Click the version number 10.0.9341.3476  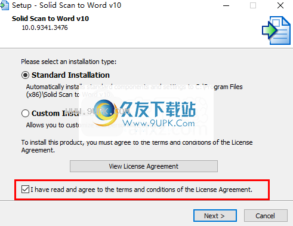tap(45, 28)
